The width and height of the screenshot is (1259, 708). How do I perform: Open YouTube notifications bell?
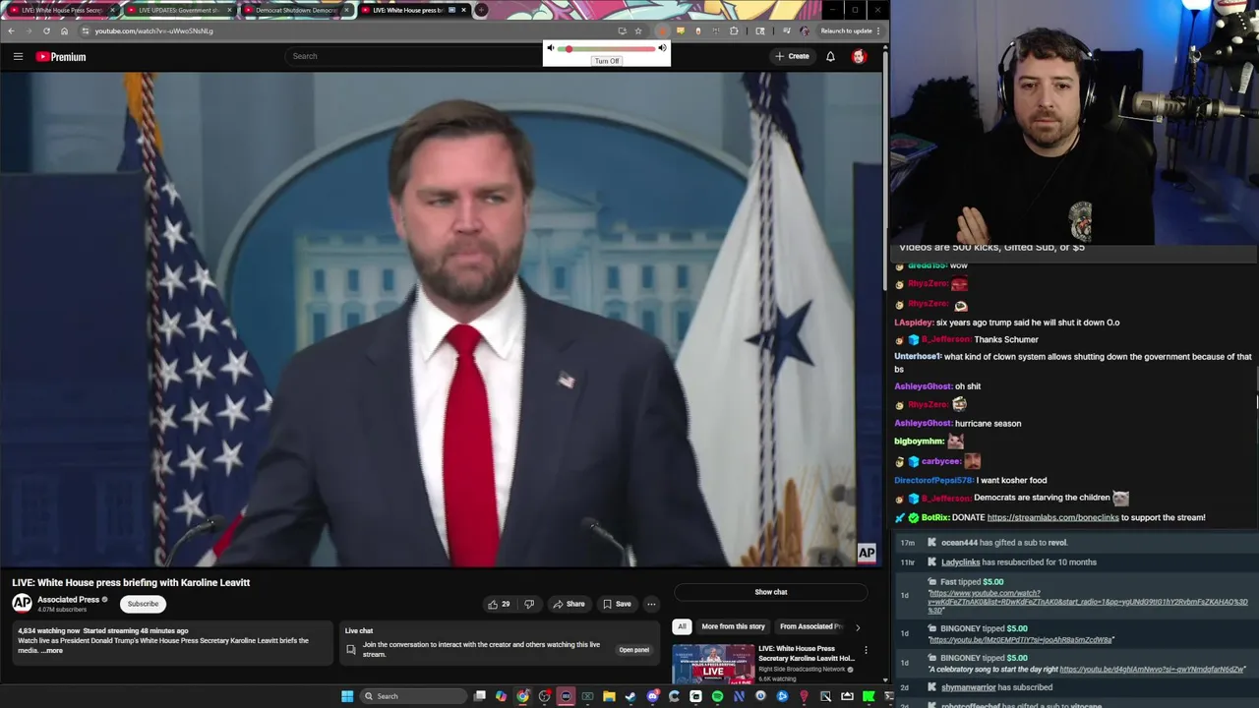click(x=830, y=56)
